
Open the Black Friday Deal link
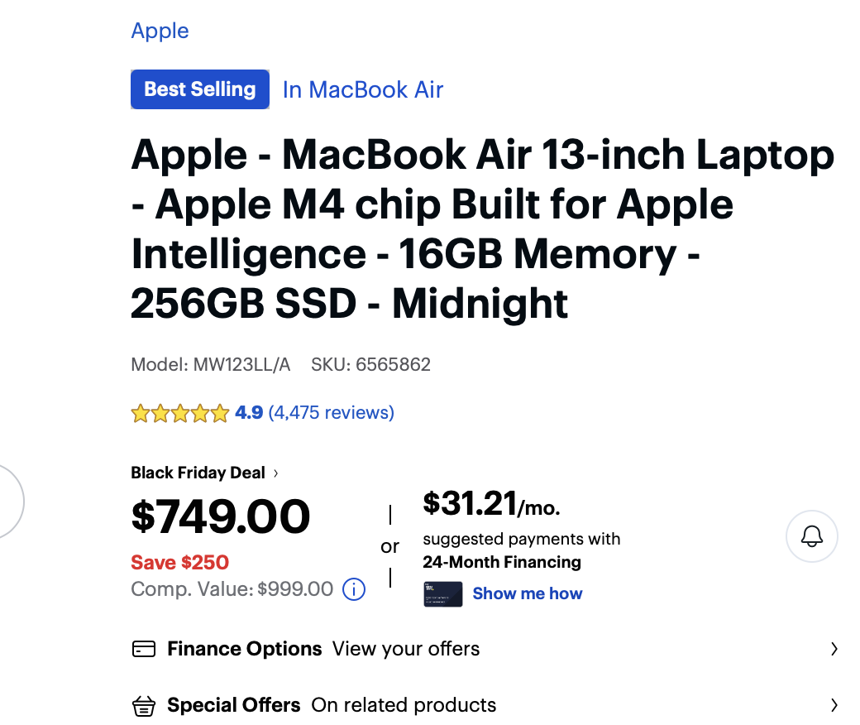[x=198, y=473]
